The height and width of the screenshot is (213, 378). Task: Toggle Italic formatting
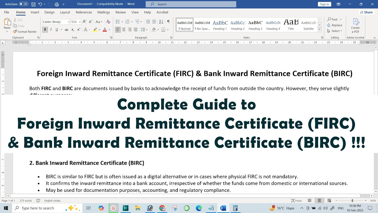pos(51,30)
